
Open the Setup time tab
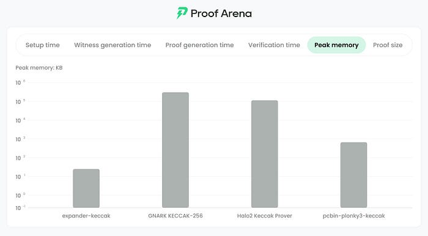pyautogui.click(x=43, y=45)
